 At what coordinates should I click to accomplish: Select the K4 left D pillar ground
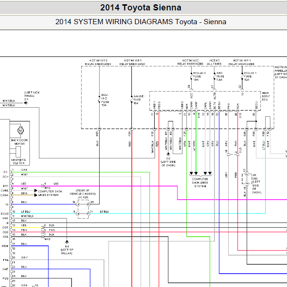click(67, 242)
